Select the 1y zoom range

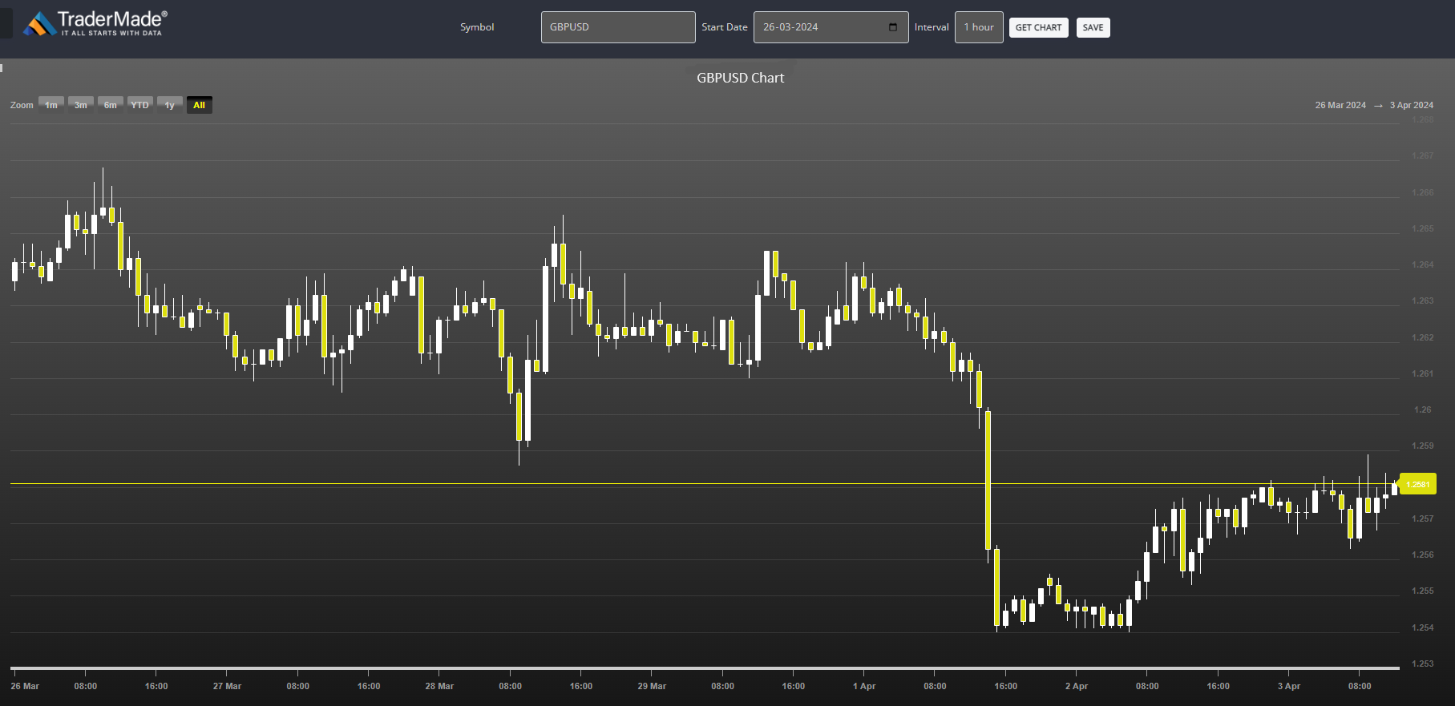coord(170,105)
